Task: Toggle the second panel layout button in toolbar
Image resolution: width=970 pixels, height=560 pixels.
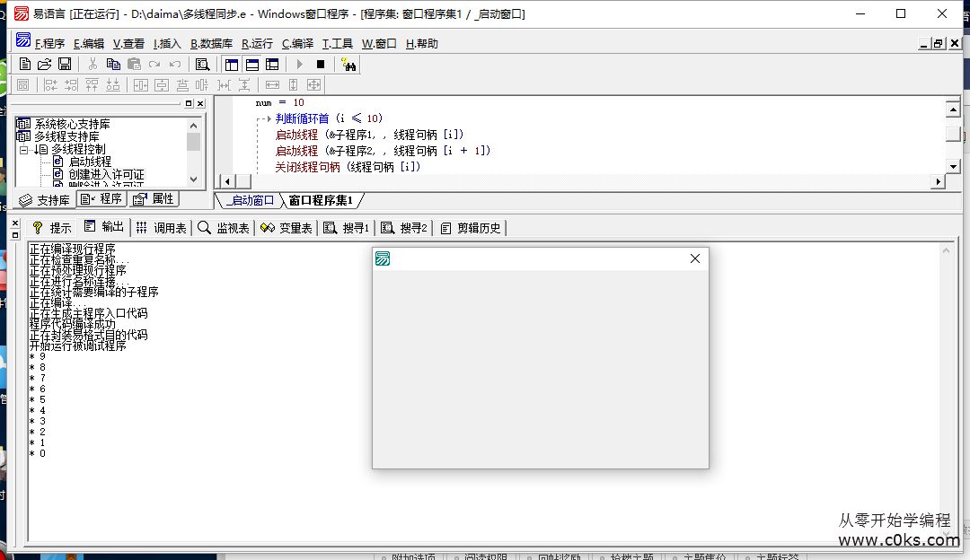Action: click(x=252, y=64)
